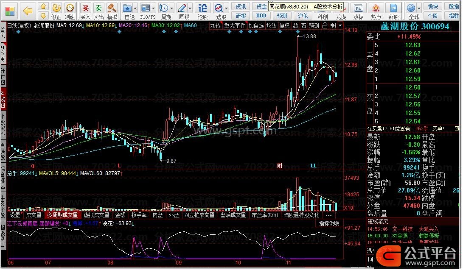463x270 pixels.
Task: Click the 热点 flame icon
Action: click(x=376, y=8)
